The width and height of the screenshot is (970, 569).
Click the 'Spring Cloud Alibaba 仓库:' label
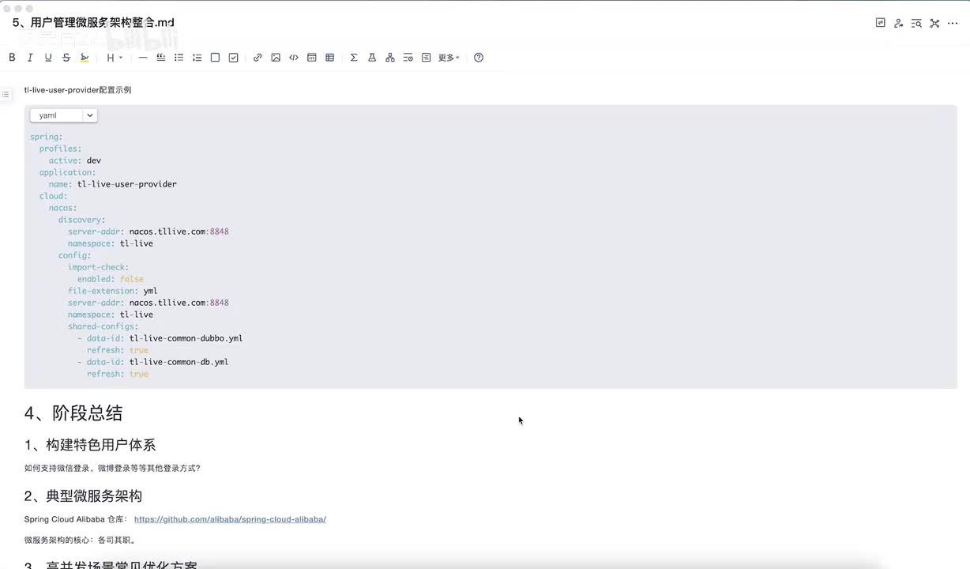77,519
